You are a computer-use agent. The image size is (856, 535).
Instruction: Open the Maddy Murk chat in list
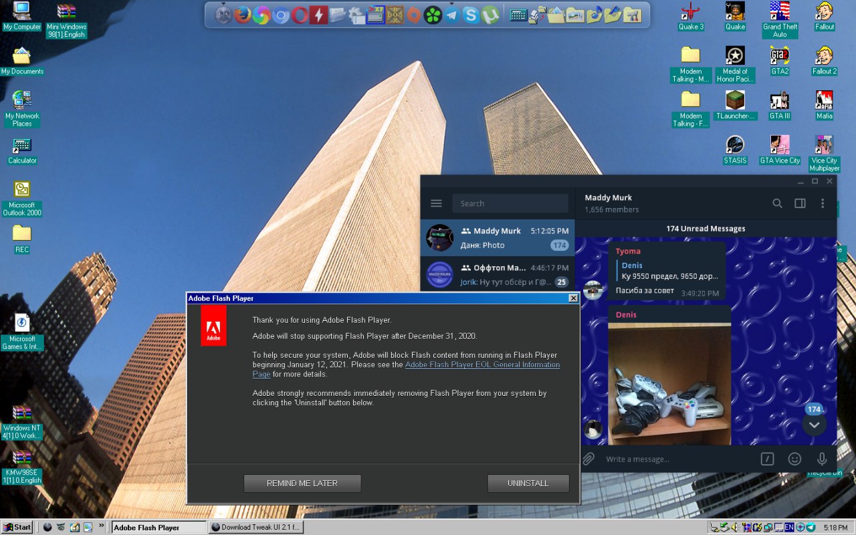498,237
